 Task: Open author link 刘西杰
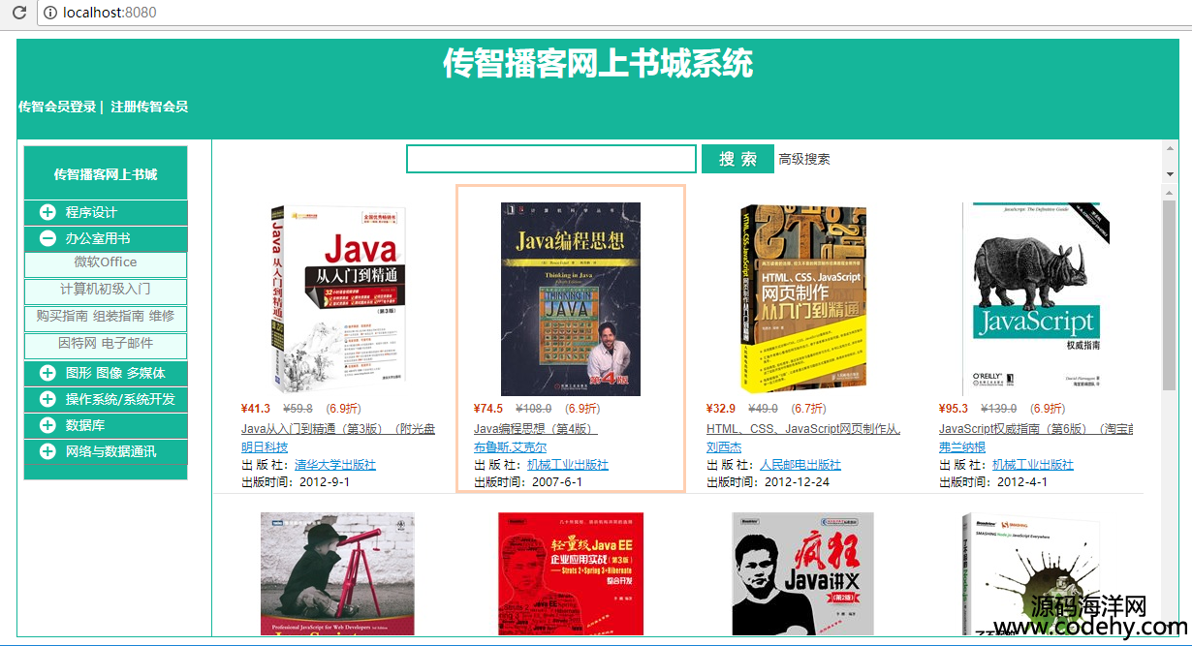tap(724, 447)
